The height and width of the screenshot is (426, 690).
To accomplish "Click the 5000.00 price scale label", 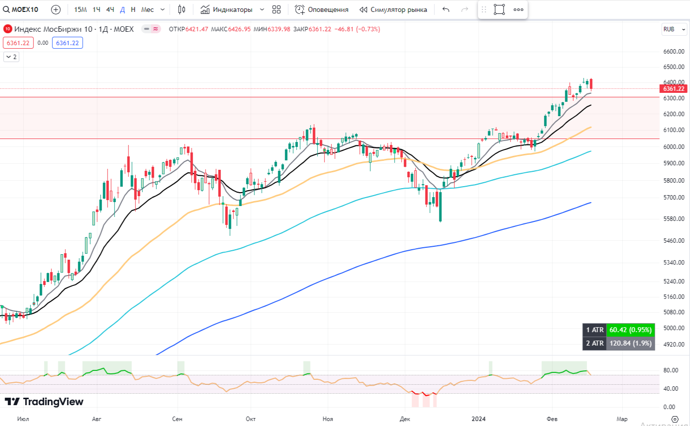I will coord(674,328).
